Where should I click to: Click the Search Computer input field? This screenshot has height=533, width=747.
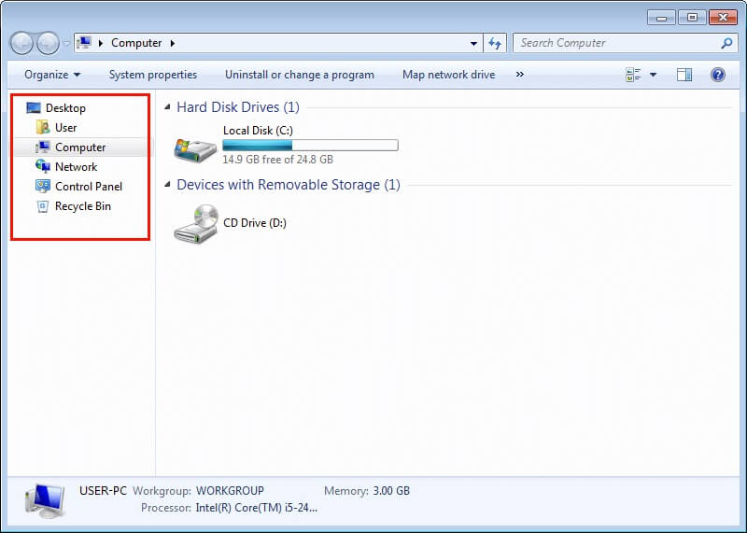[616, 43]
